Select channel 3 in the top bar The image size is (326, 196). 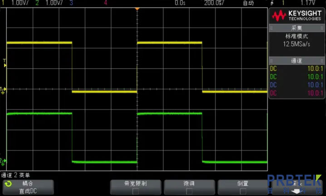pos(71,3)
